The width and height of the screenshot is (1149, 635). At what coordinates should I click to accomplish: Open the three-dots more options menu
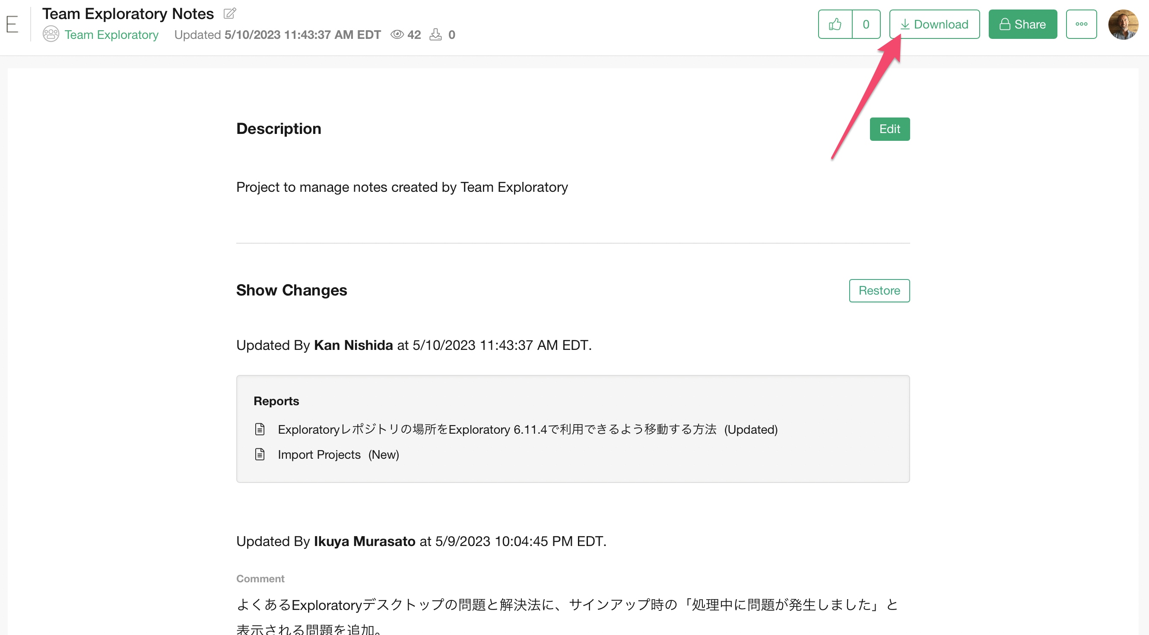click(1081, 24)
